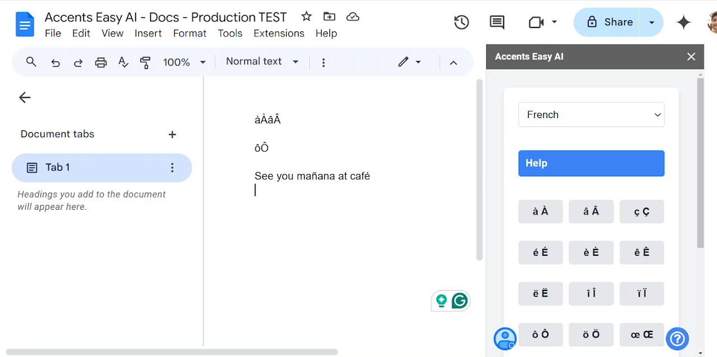The height and width of the screenshot is (357, 717).
Task: Click the undo arrow icon
Action: click(55, 63)
